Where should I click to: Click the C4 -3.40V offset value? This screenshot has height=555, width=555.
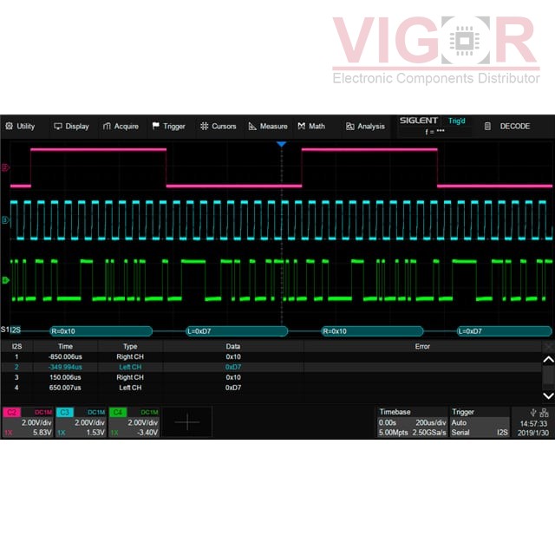tap(147, 433)
